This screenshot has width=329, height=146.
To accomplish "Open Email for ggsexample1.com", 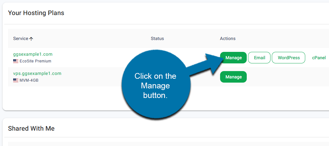I will [x=259, y=58].
